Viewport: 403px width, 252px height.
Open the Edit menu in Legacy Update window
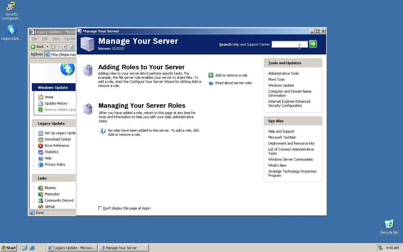pos(45,39)
